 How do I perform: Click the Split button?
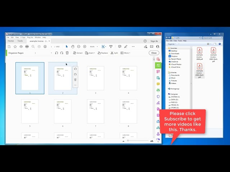click(114, 53)
